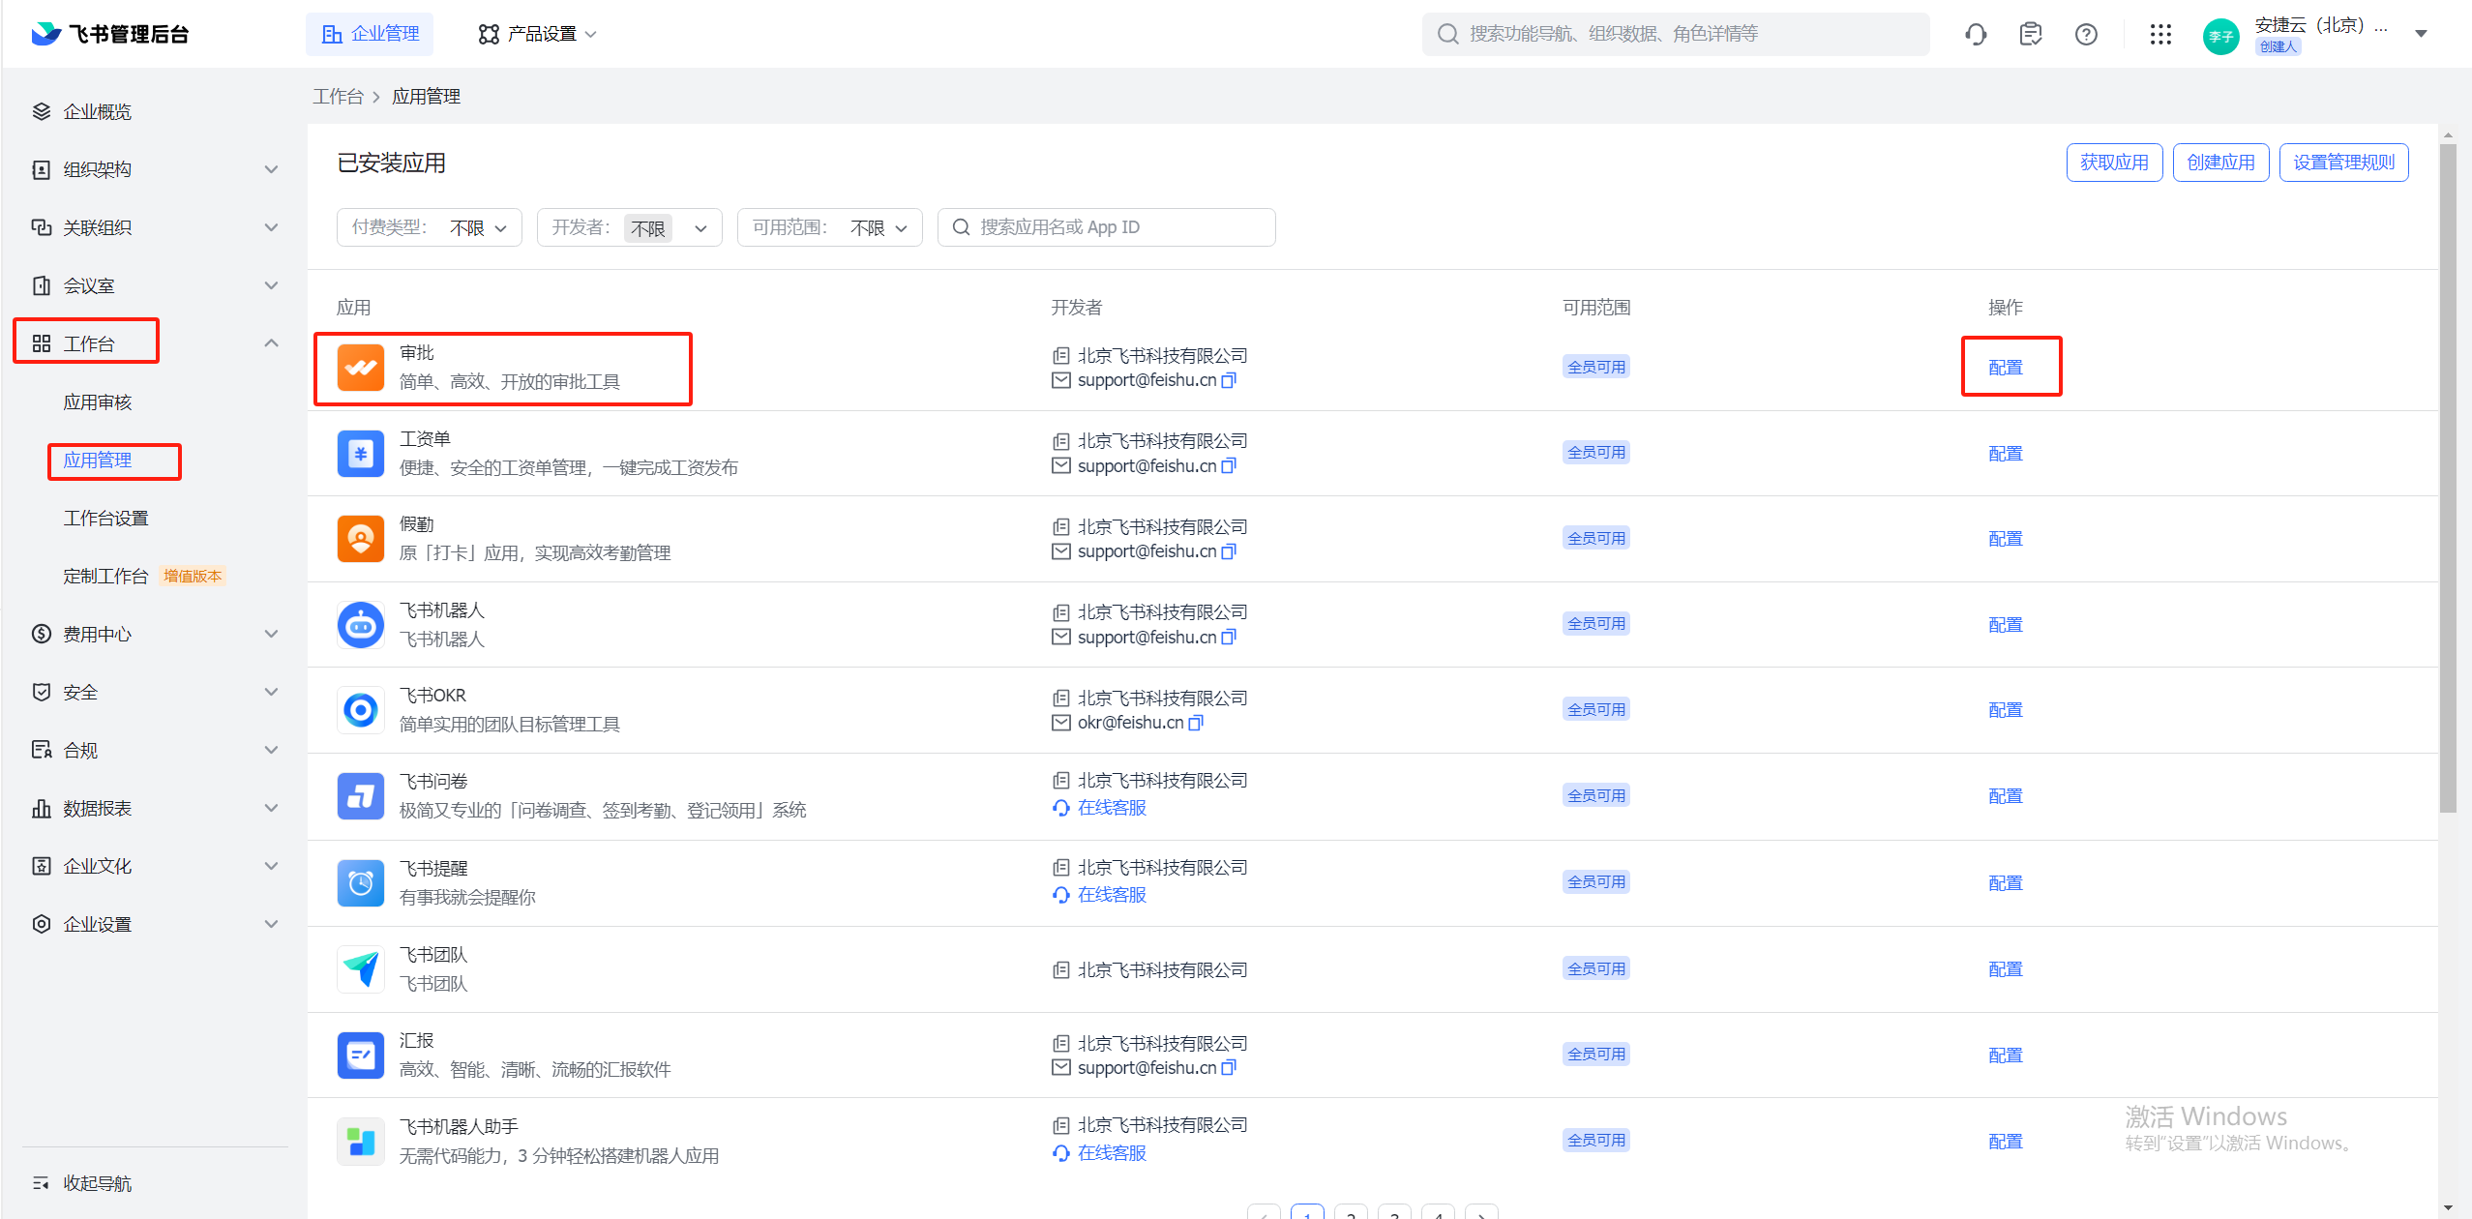Viewport: 2472px width, 1219px height.
Task: Copy okr@feishu.cn email address
Action: [1196, 724]
